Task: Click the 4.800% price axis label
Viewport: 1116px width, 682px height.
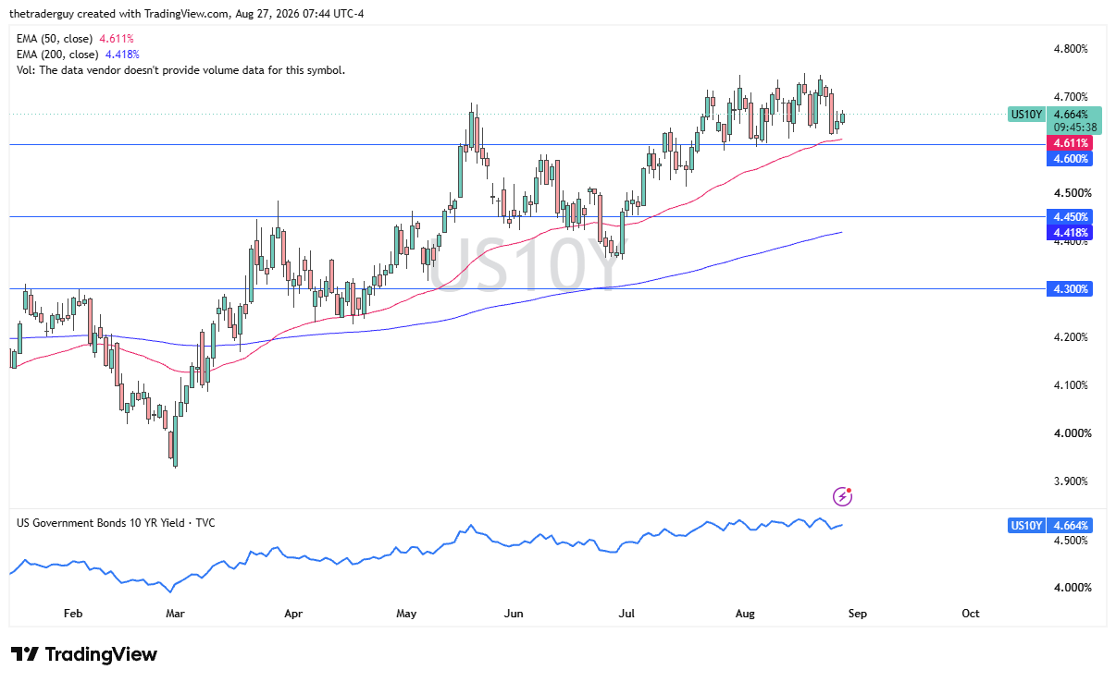Action: point(1071,49)
